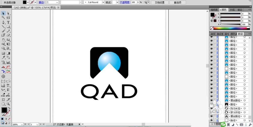This screenshot has width=253, height=127.
Task: Select the Eyedropper tool
Action: tap(3, 57)
